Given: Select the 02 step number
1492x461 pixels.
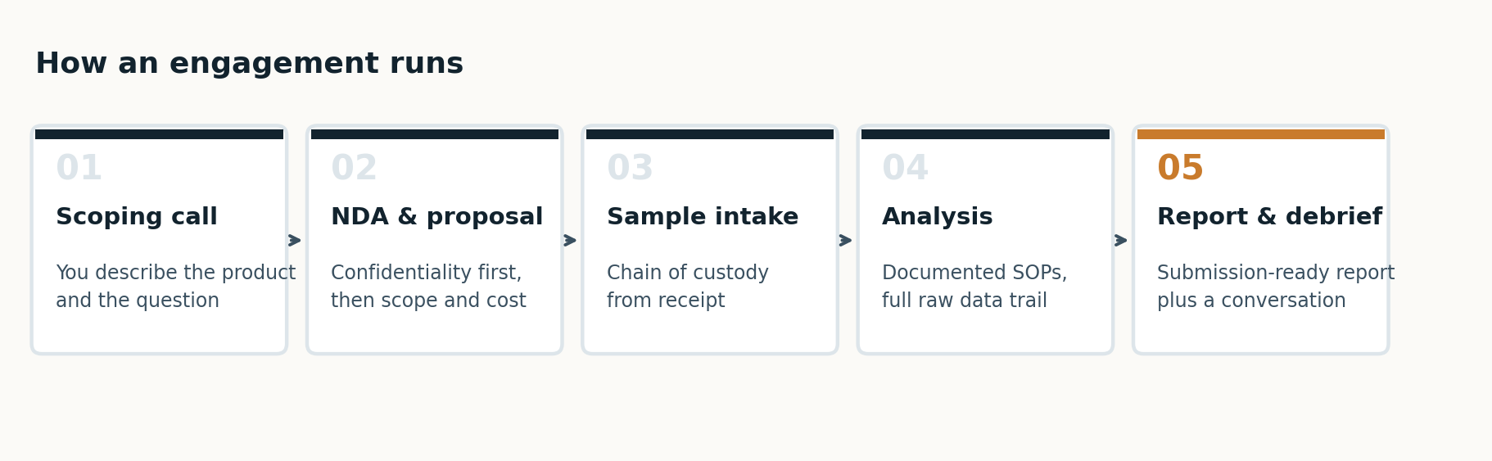Looking at the screenshot, I should (x=354, y=169).
